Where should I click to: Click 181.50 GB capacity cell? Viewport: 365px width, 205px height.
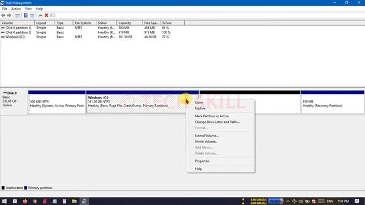[125, 37]
